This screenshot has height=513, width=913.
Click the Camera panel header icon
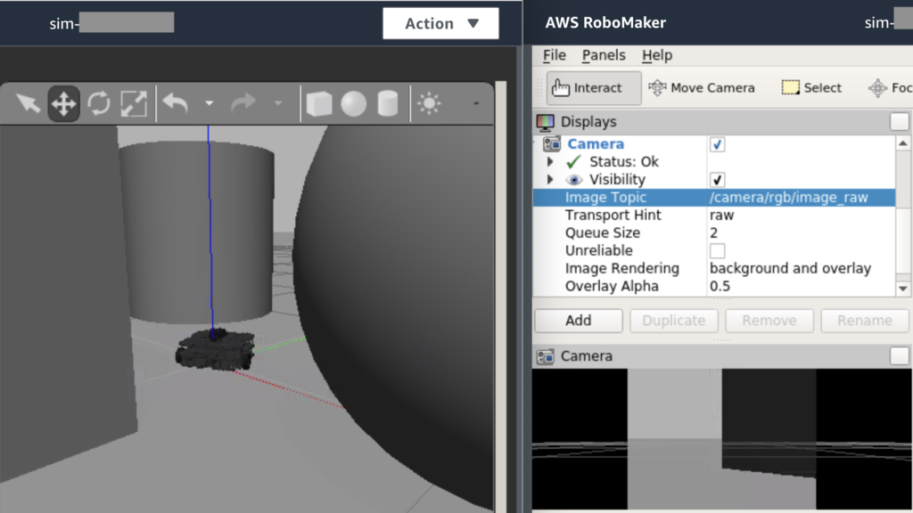[545, 356]
